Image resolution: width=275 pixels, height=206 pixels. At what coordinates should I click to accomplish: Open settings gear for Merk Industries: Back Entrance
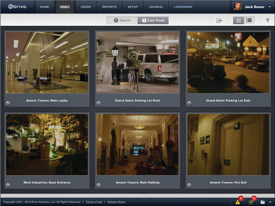click(x=8, y=185)
